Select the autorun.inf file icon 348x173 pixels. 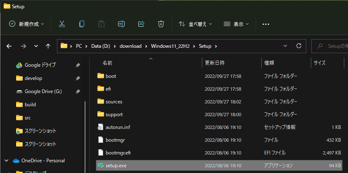tap(101, 127)
